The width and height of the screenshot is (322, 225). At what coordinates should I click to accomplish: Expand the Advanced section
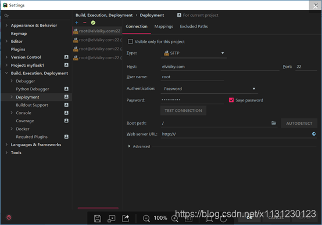pyautogui.click(x=129, y=146)
